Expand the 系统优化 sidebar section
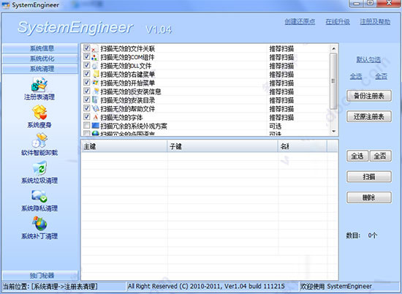 [39, 59]
